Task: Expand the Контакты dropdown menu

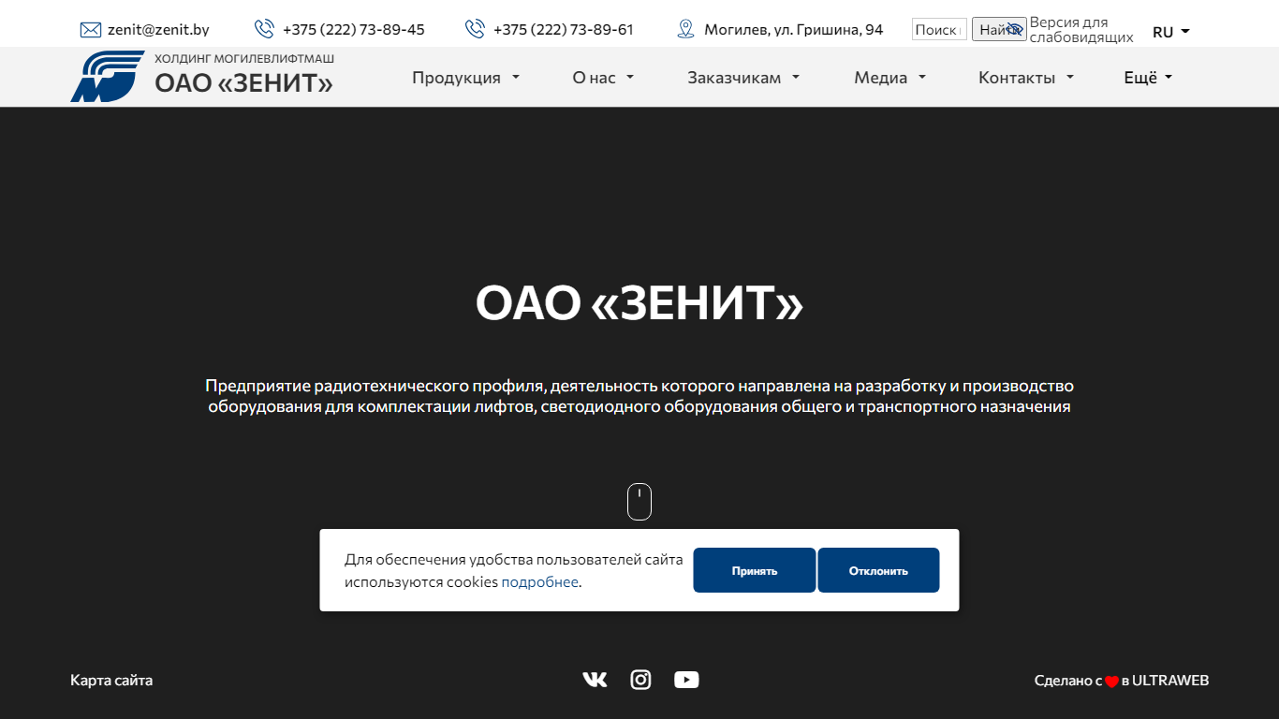Action: click(1026, 78)
